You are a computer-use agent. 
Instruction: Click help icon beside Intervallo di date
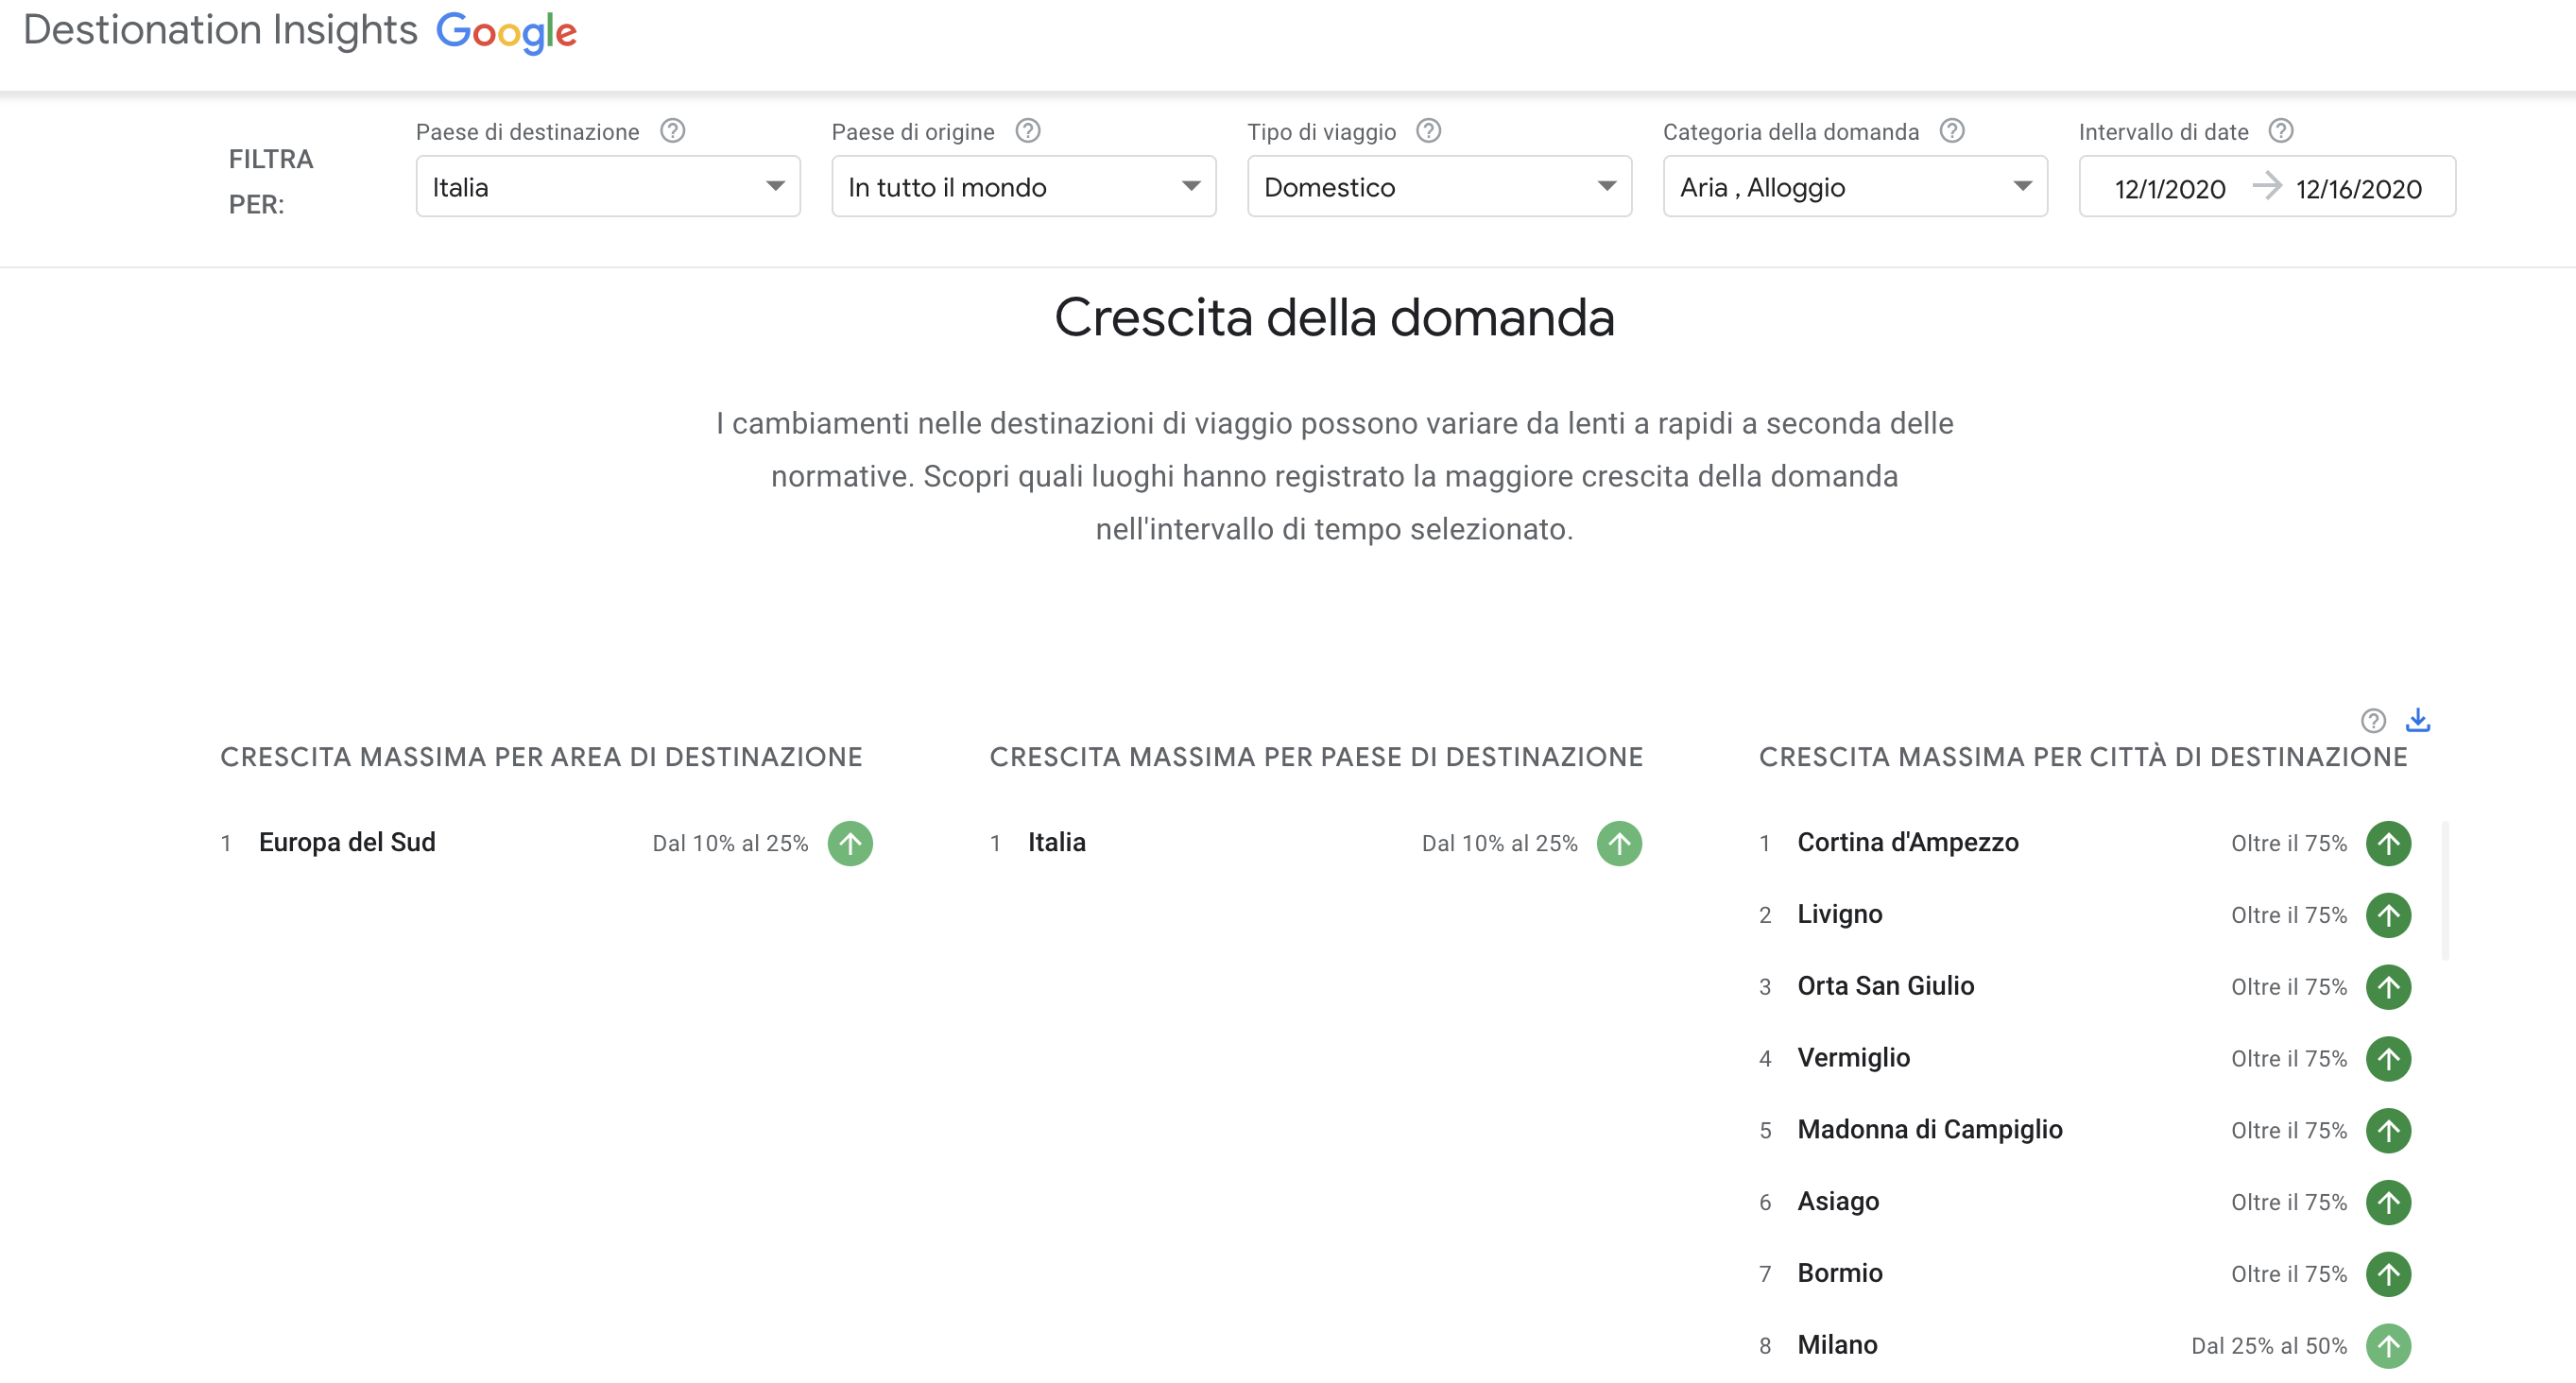click(2281, 131)
